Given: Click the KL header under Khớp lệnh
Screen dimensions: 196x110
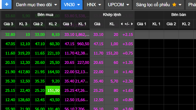Looking at the screenshot, I should pos(112,24).
